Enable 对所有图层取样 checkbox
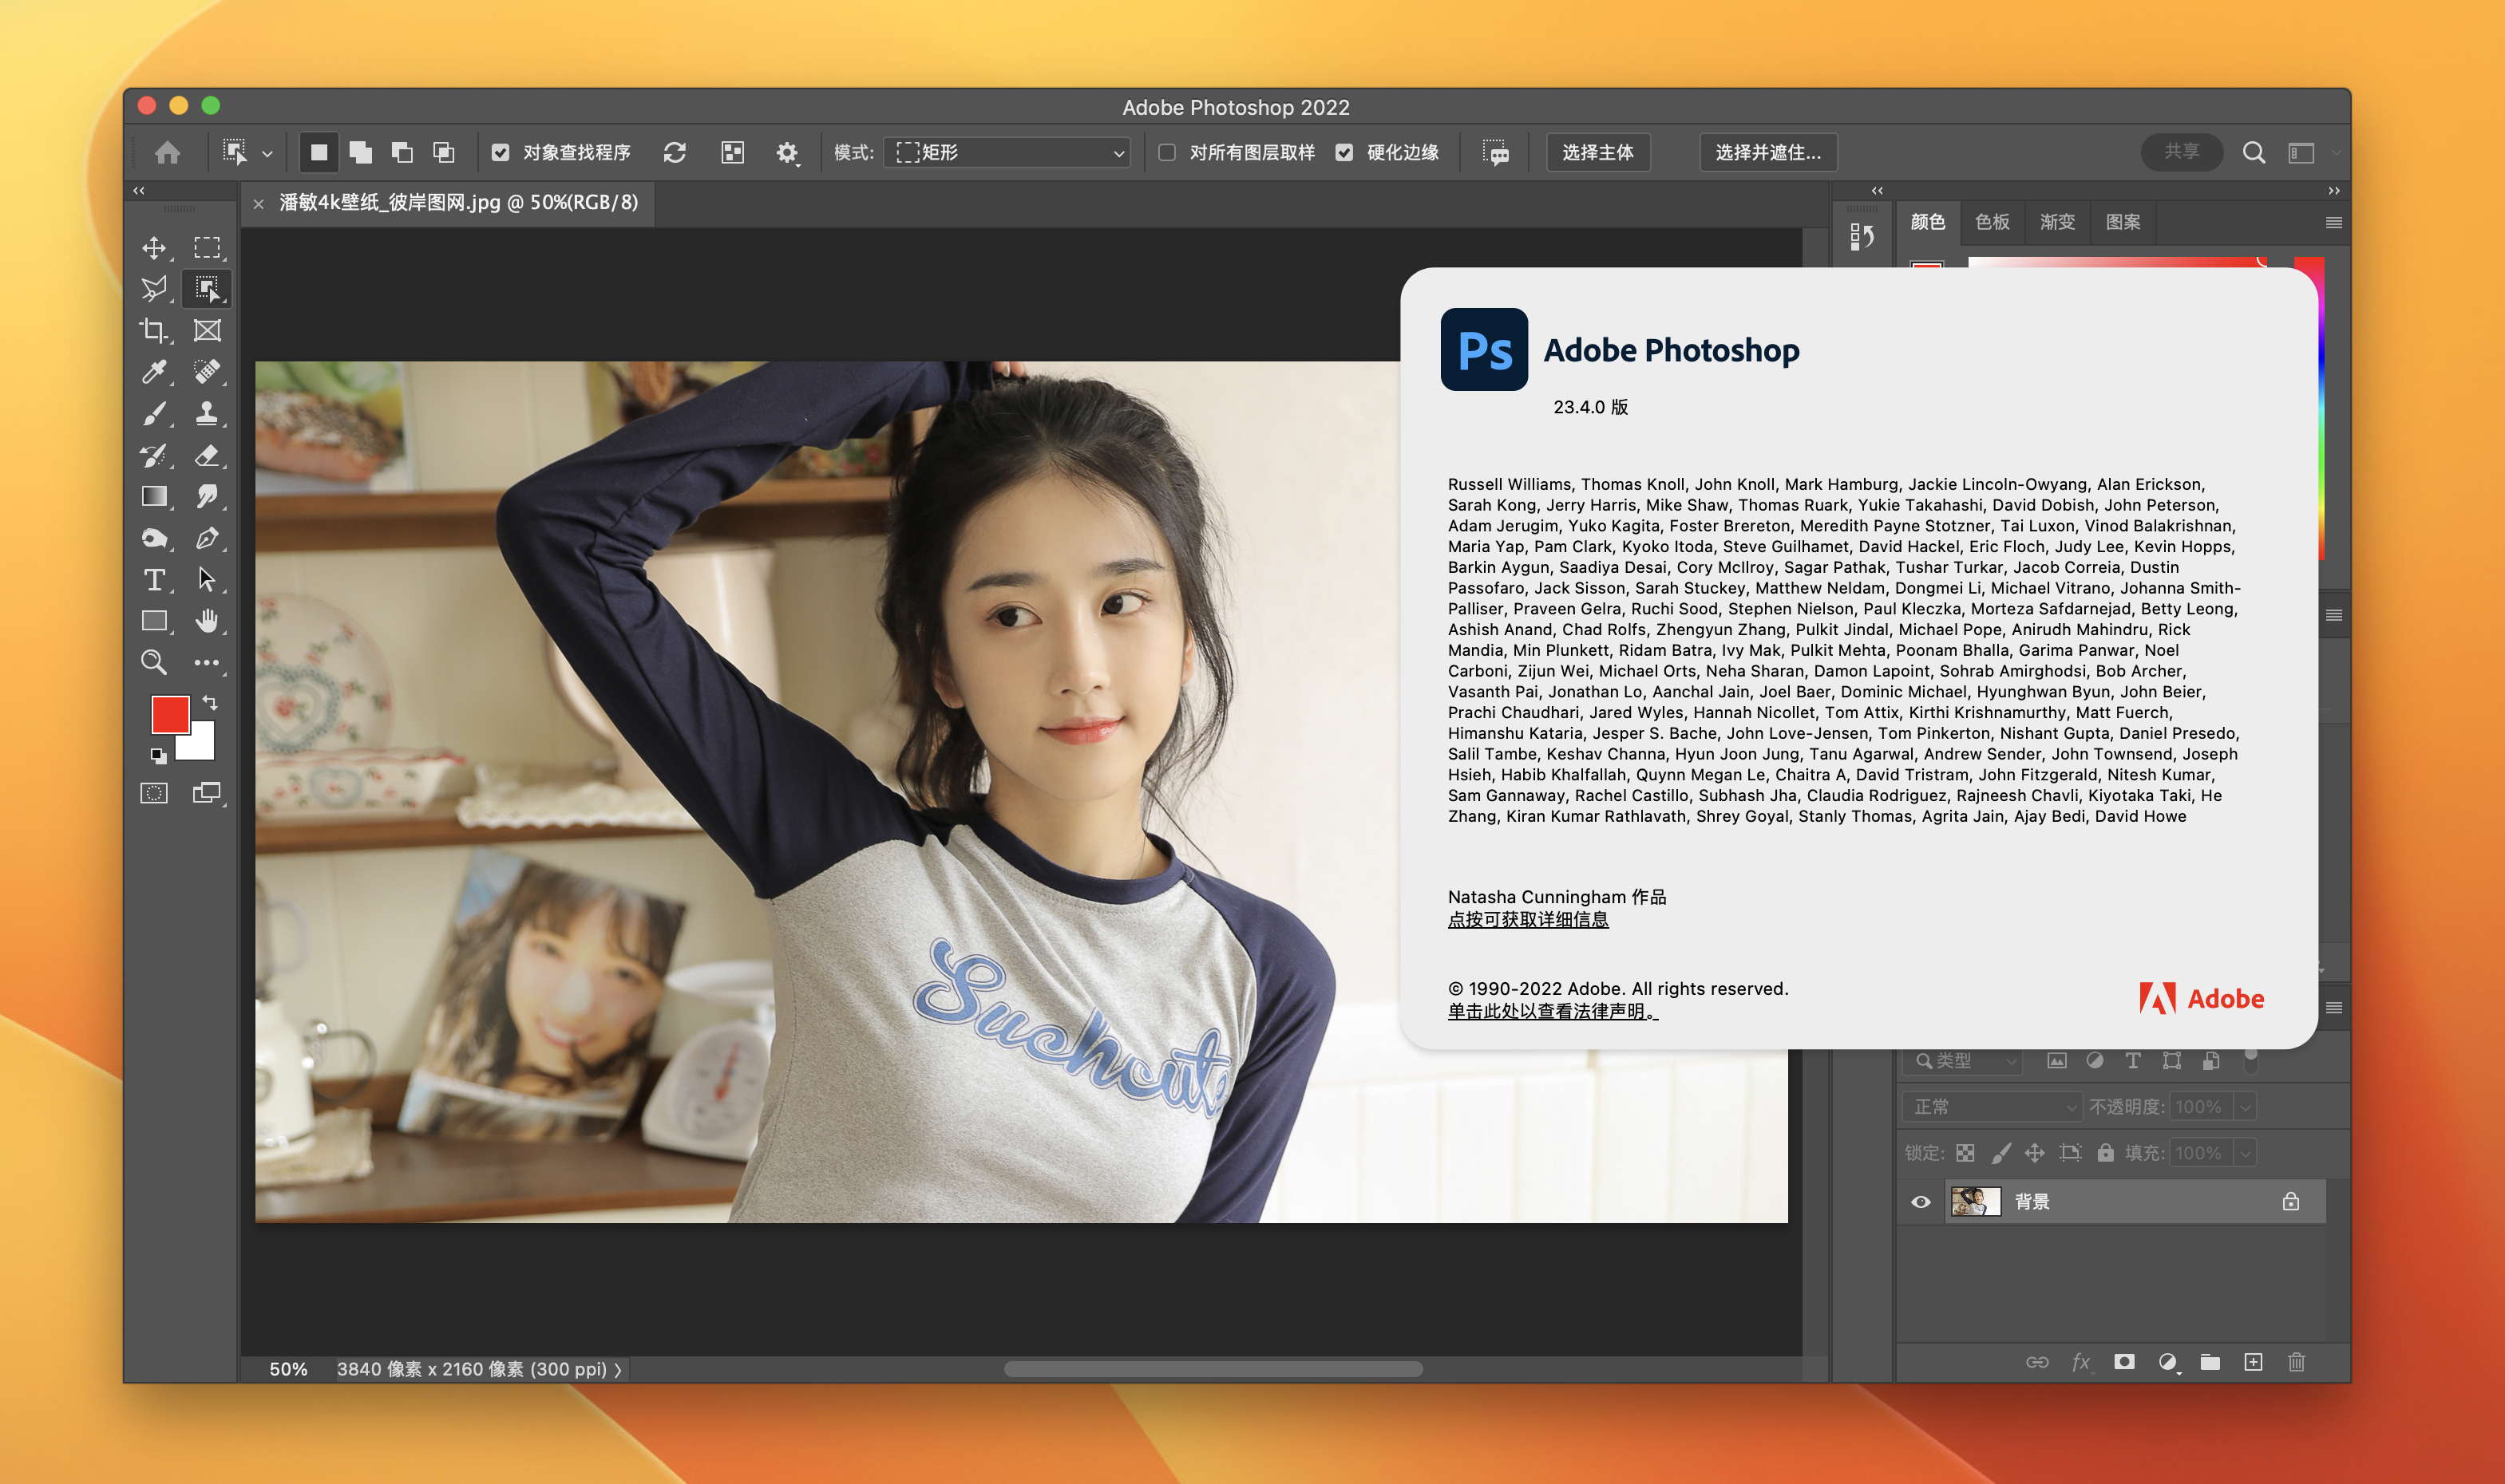The image size is (2505, 1484). [1166, 152]
